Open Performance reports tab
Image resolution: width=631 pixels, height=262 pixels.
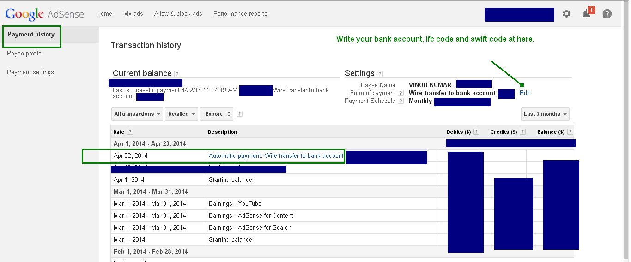(x=240, y=14)
